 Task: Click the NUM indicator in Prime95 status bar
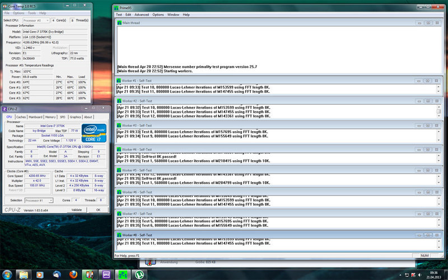[424, 256]
